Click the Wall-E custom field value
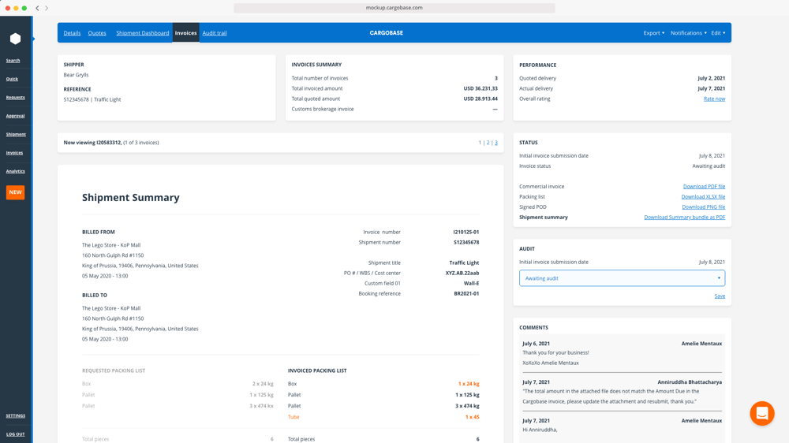Viewport: 789px width, 443px height. tap(472, 284)
